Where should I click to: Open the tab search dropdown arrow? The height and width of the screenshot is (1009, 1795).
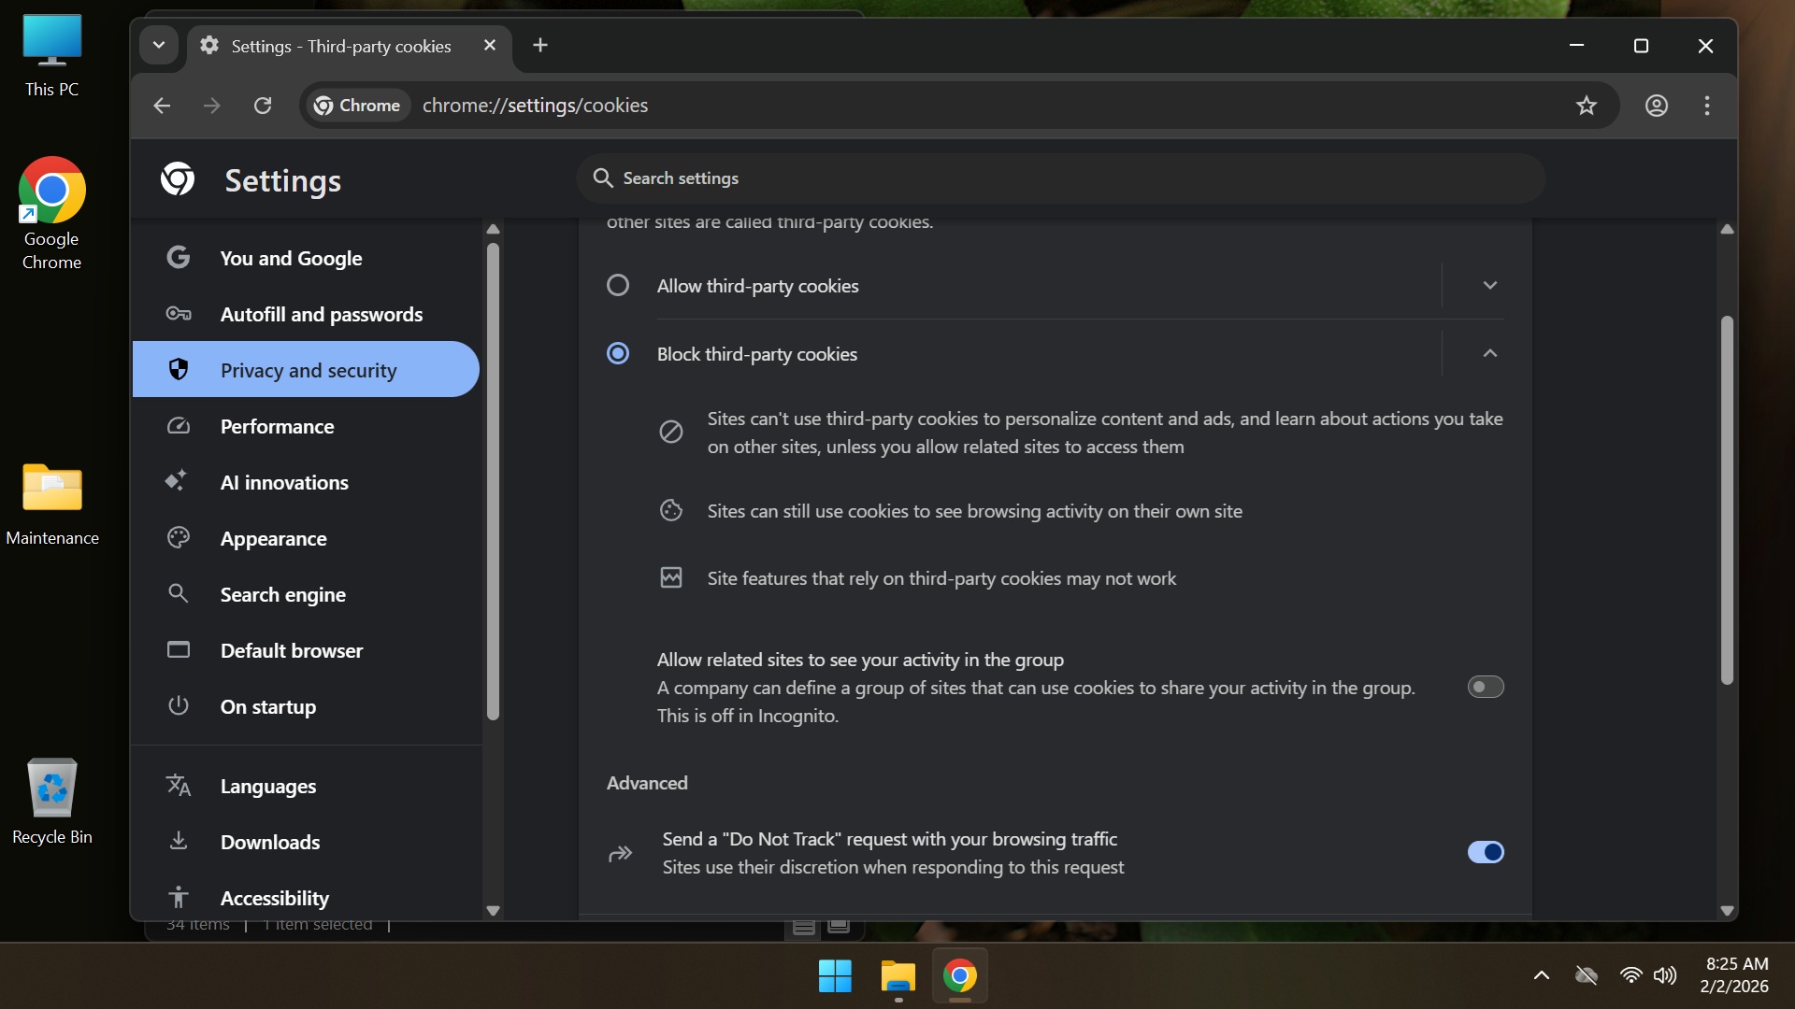click(159, 45)
